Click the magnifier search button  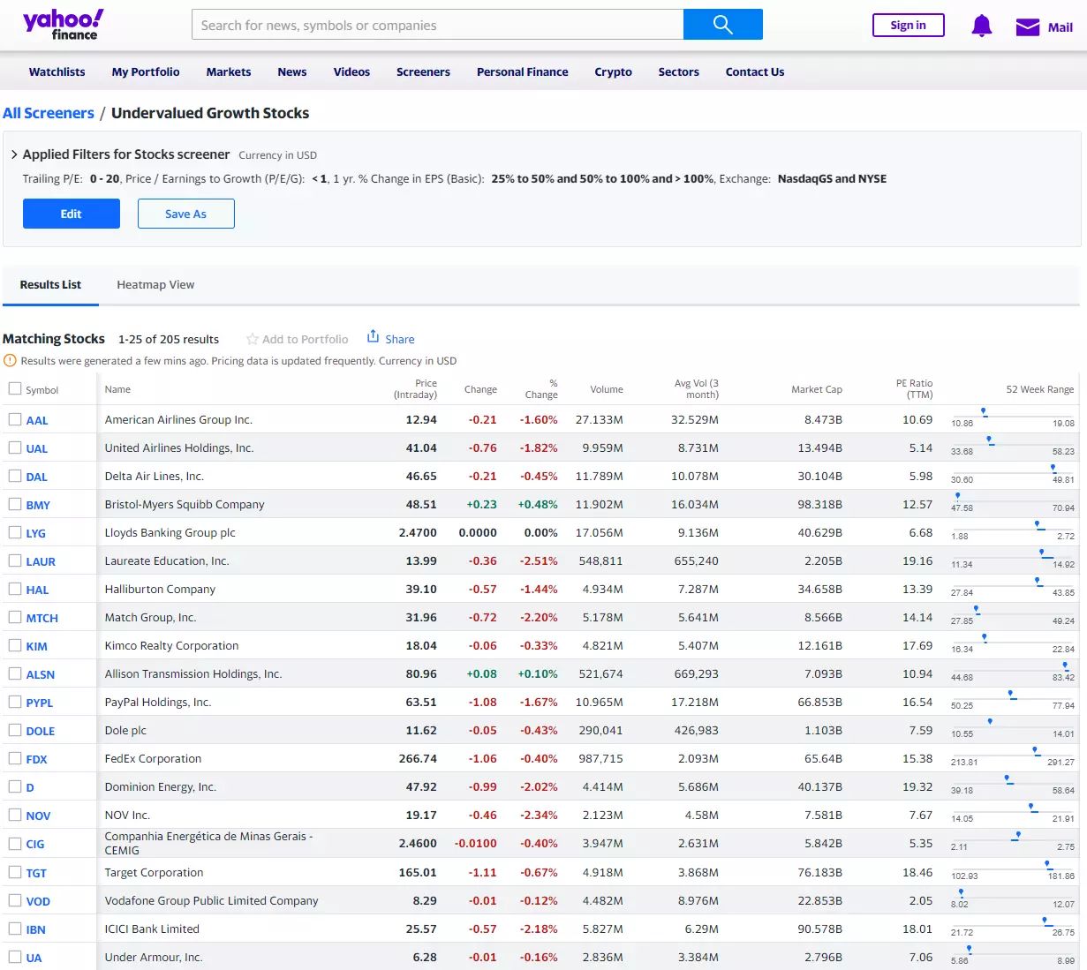722,25
